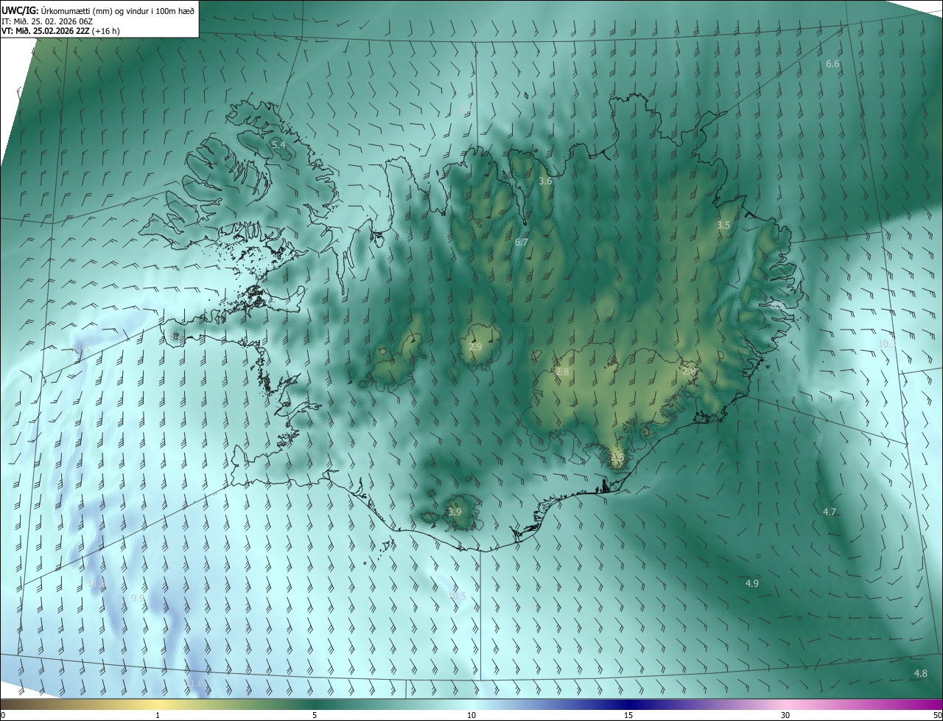943x721 pixels.
Task: Click the '50' label on the colour scale
Action: tap(936, 715)
